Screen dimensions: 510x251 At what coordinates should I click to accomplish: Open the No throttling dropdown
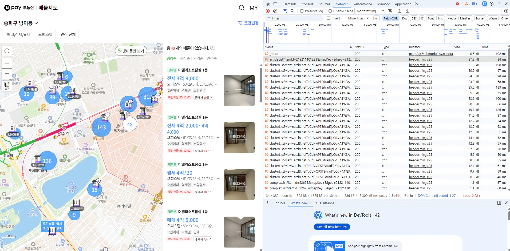370,11
